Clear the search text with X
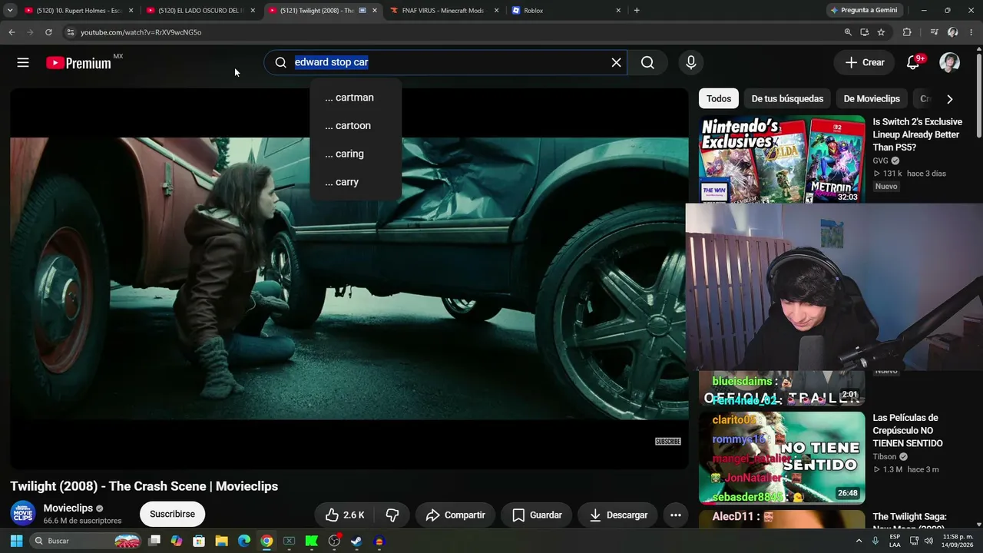Image resolution: width=983 pixels, height=553 pixels. (x=616, y=62)
